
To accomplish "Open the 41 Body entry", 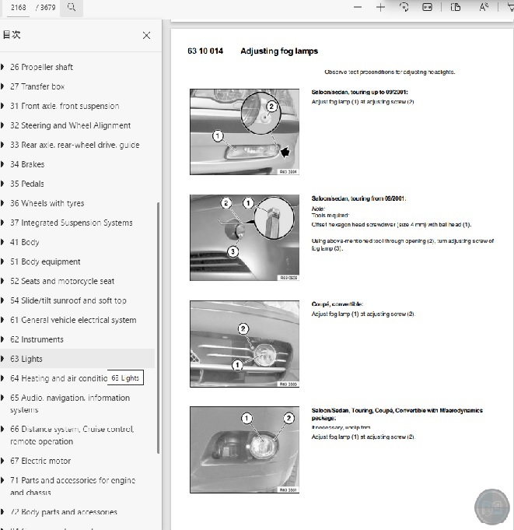I will 25,242.
